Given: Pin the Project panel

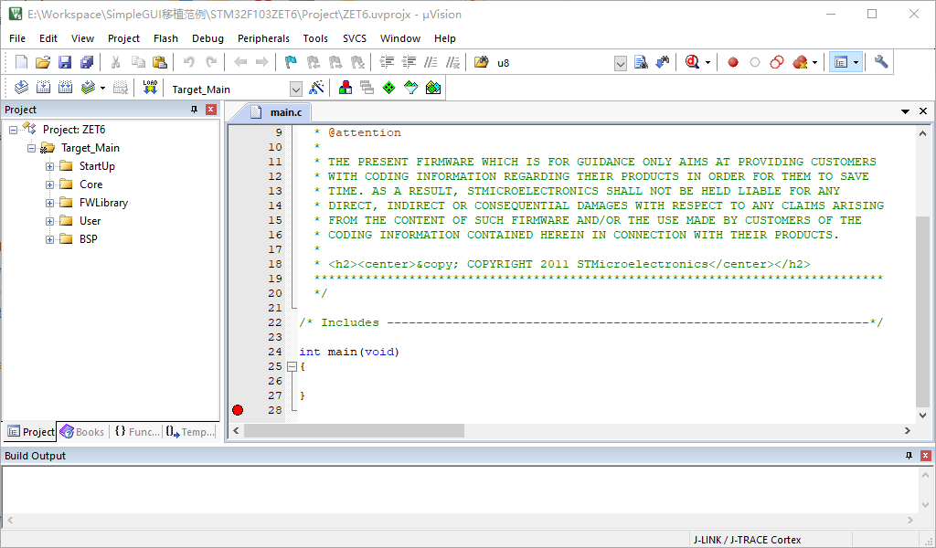Looking at the screenshot, I should [194, 110].
